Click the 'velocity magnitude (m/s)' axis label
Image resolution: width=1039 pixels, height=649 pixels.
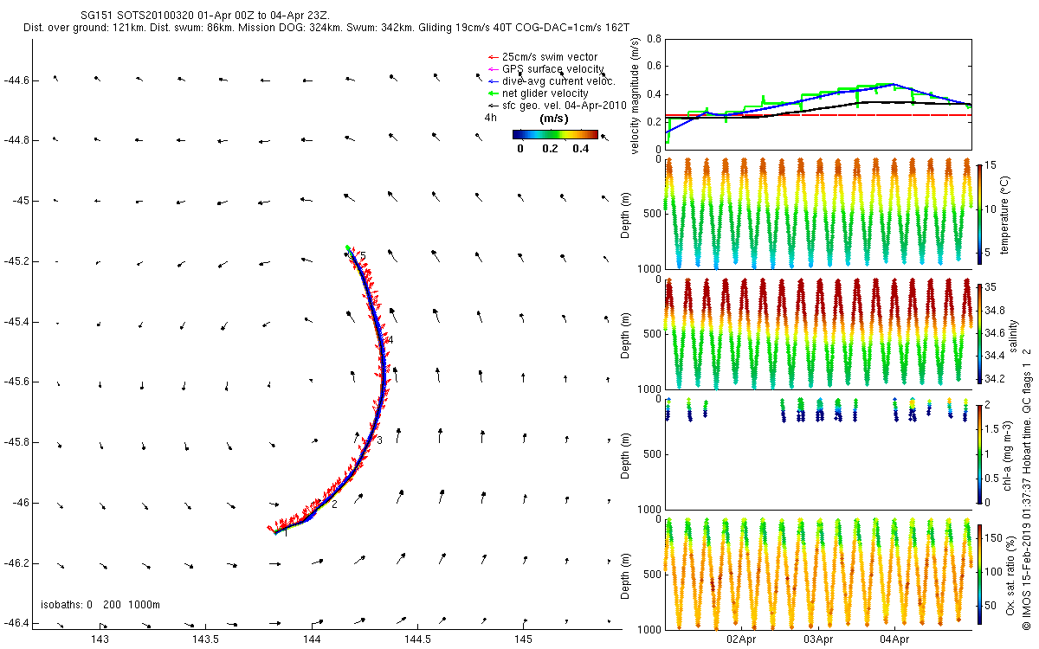point(636,94)
